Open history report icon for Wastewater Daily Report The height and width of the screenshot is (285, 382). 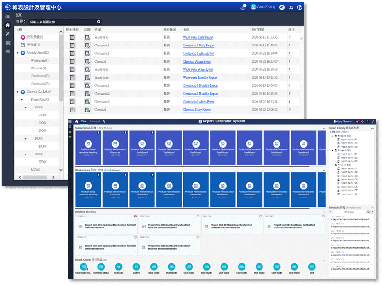(x=72, y=37)
